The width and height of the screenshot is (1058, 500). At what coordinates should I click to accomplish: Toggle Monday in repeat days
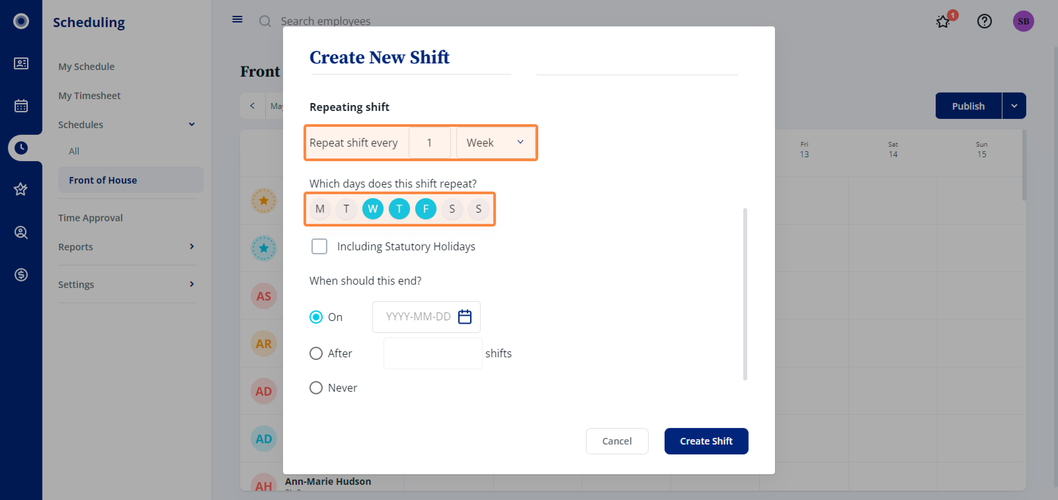coord(319,209)
